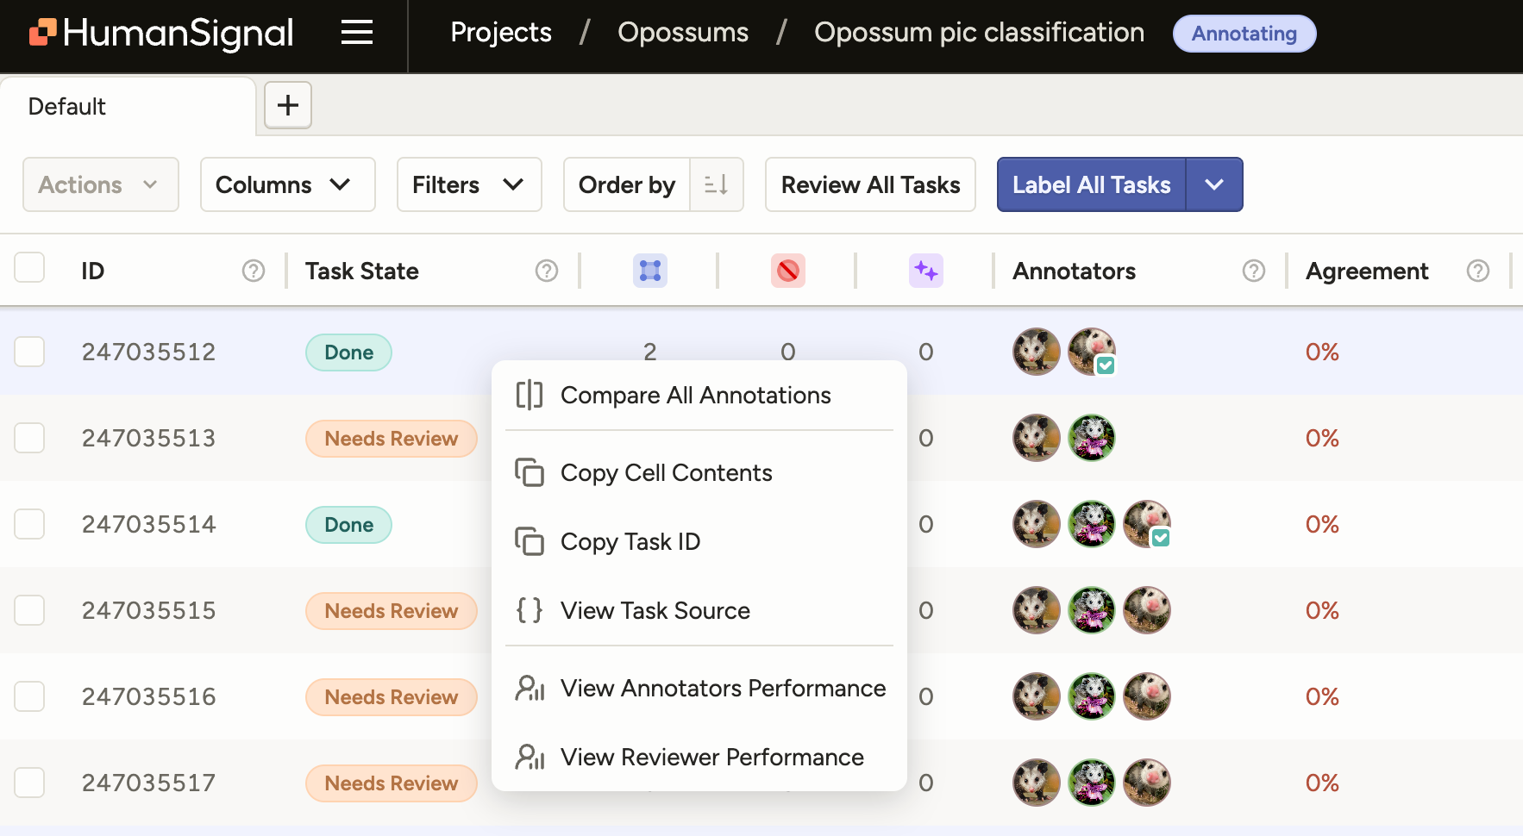The height and width of the screenshot is (836, 1523).
Task: Click the total annotations column icon
Action: click(650, 271)
